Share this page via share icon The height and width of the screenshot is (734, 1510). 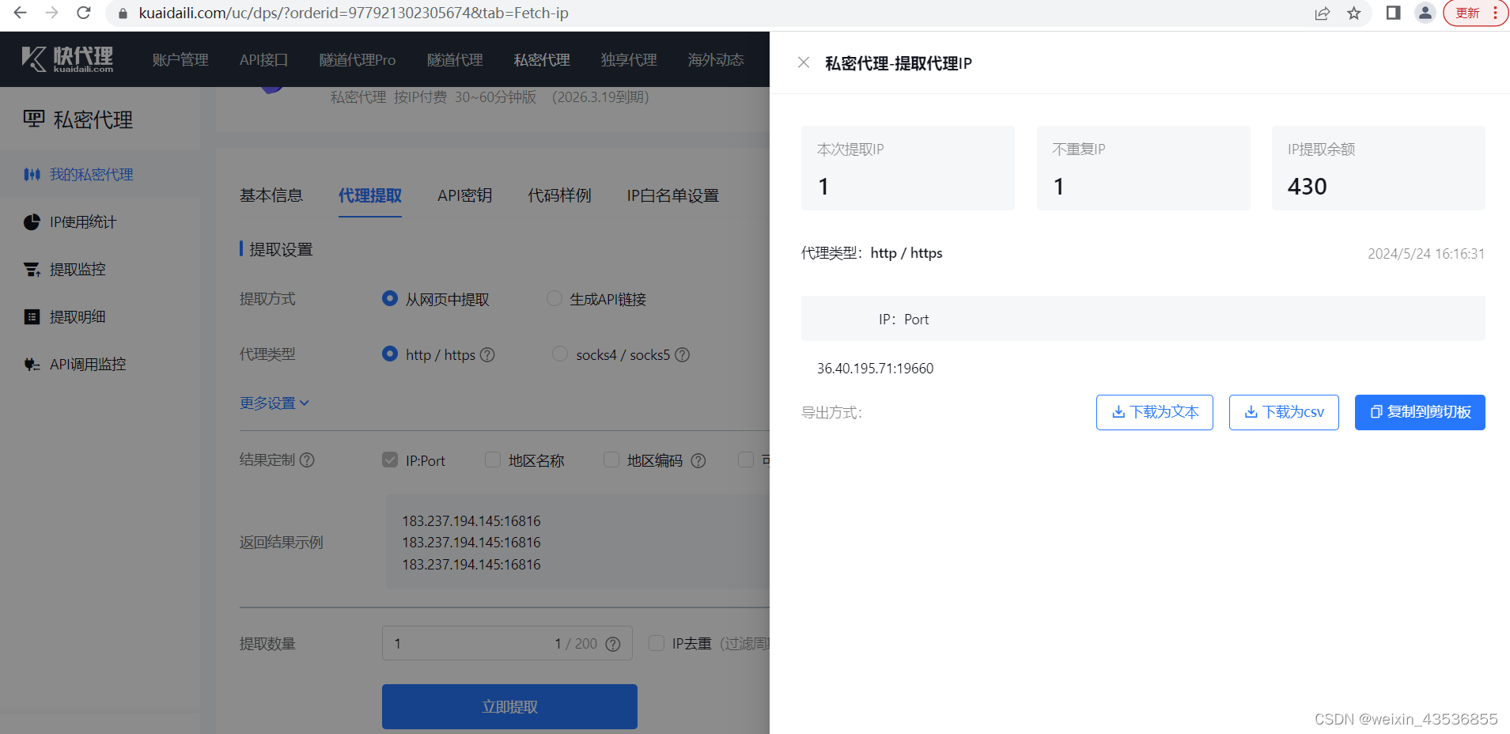coord(1322,13)
